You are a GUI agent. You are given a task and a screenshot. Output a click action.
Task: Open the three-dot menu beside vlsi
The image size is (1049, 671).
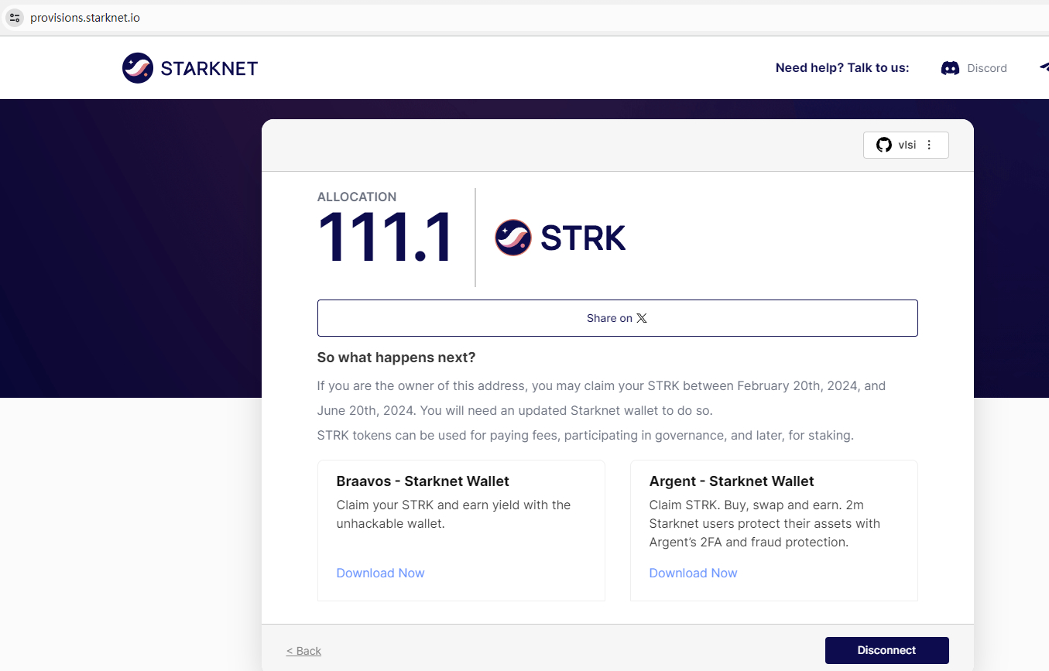pos(929,145)
